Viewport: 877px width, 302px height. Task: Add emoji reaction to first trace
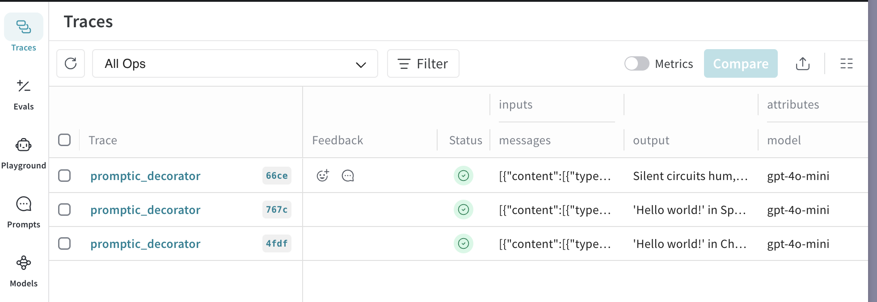click(323, 176)
